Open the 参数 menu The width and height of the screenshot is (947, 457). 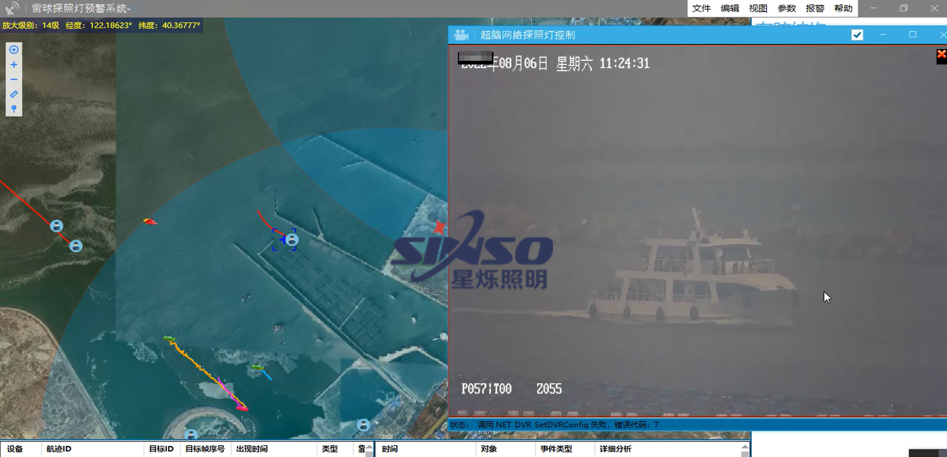point(787,8)
